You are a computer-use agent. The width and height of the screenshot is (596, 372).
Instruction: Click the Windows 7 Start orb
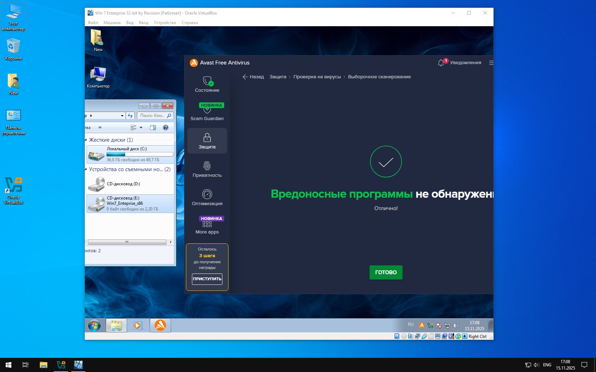coord(94,325)
